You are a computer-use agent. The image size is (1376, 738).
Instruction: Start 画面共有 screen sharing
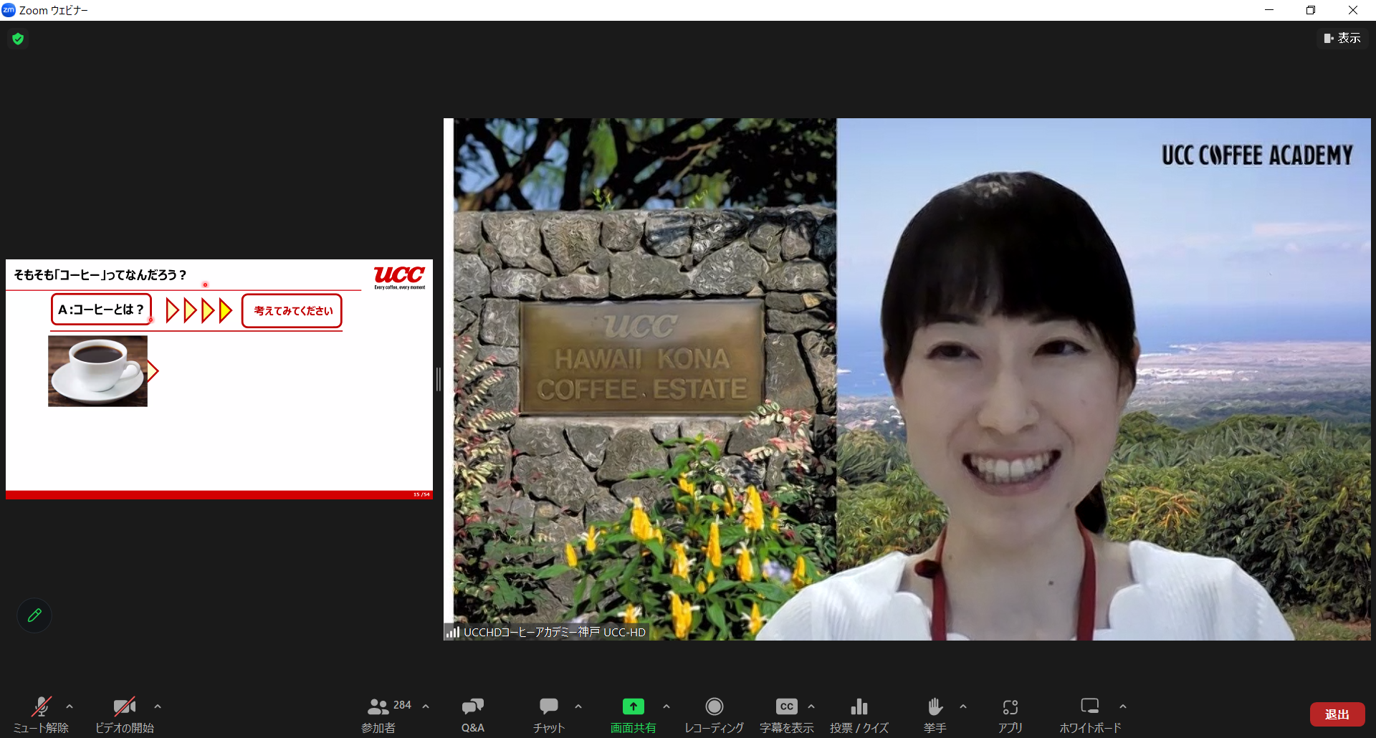click(x=633, y=715)
